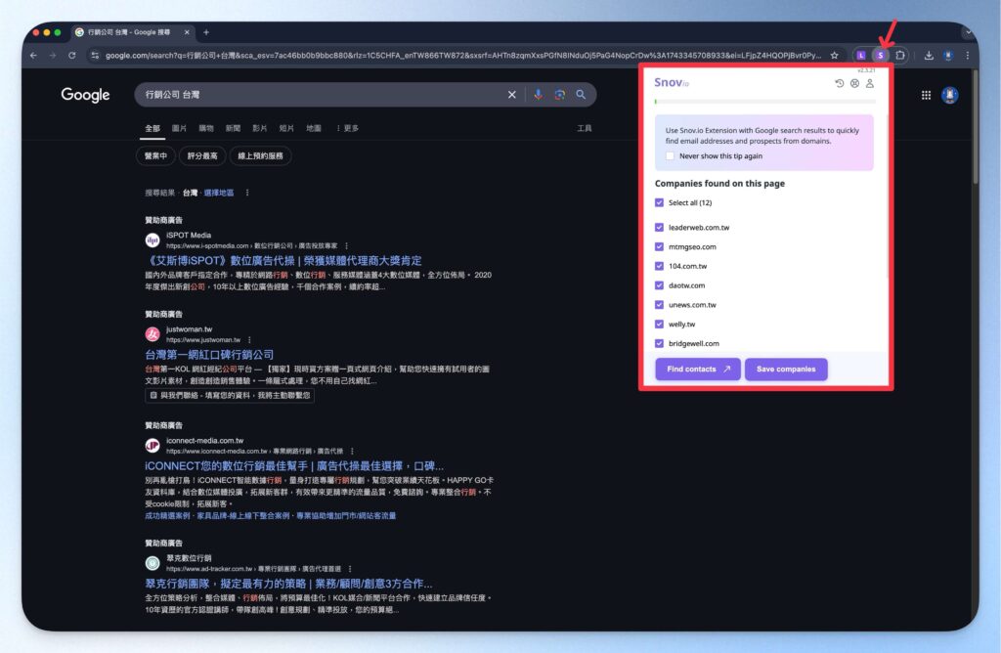
Task: Click the site info icon in address bar
Action: point(95,56)
